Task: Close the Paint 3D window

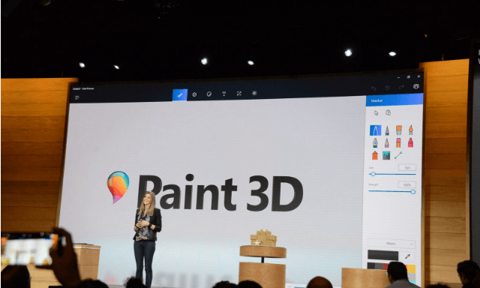Action: coord(418,76)
